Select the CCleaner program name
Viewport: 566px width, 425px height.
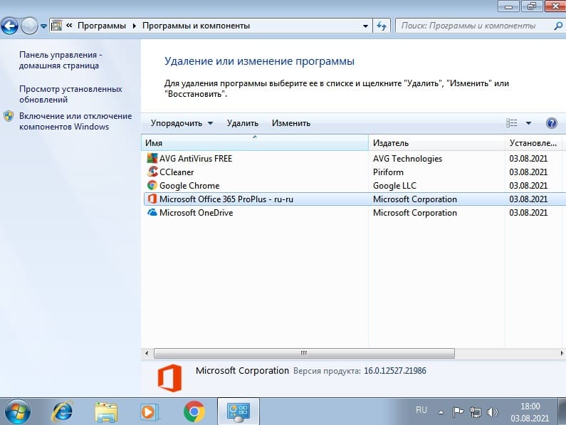177,172
